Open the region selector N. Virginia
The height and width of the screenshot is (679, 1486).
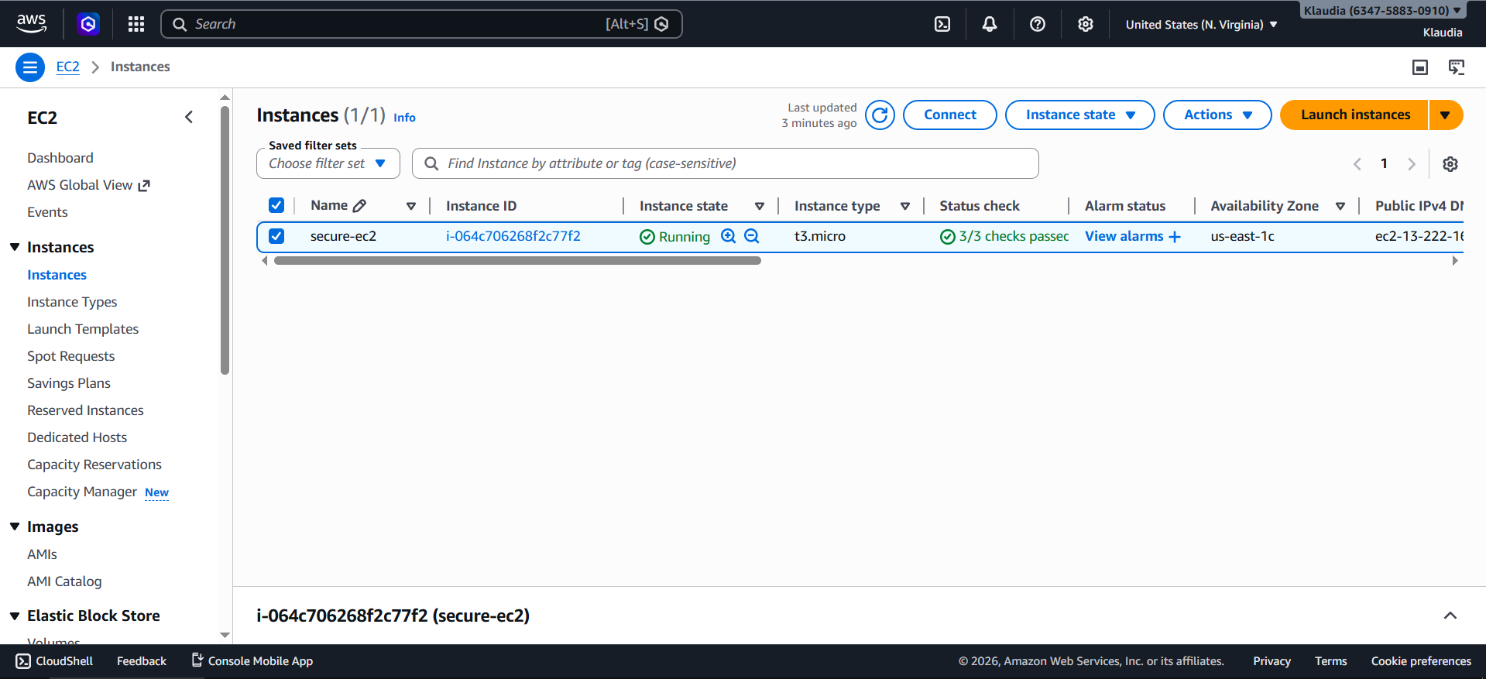(x=1201, y=25)
